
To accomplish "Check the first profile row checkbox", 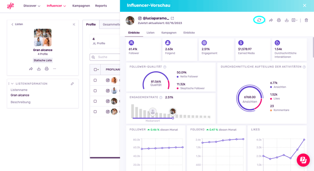I will pyautogui.click(x=95, y=80).
